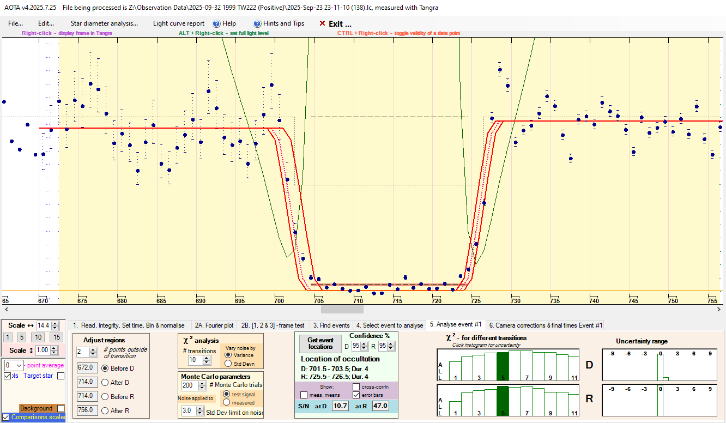Enable the cross-corrln checkbox
The image size is (726, 423).
pyautogui.click(x=356, y=386)
